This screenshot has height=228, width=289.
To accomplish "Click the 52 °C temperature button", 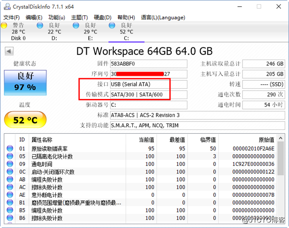I will click(x=25, y=120).
